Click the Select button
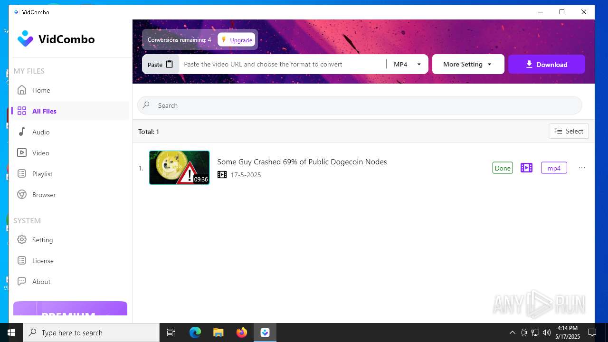 [x=569, y=131]
